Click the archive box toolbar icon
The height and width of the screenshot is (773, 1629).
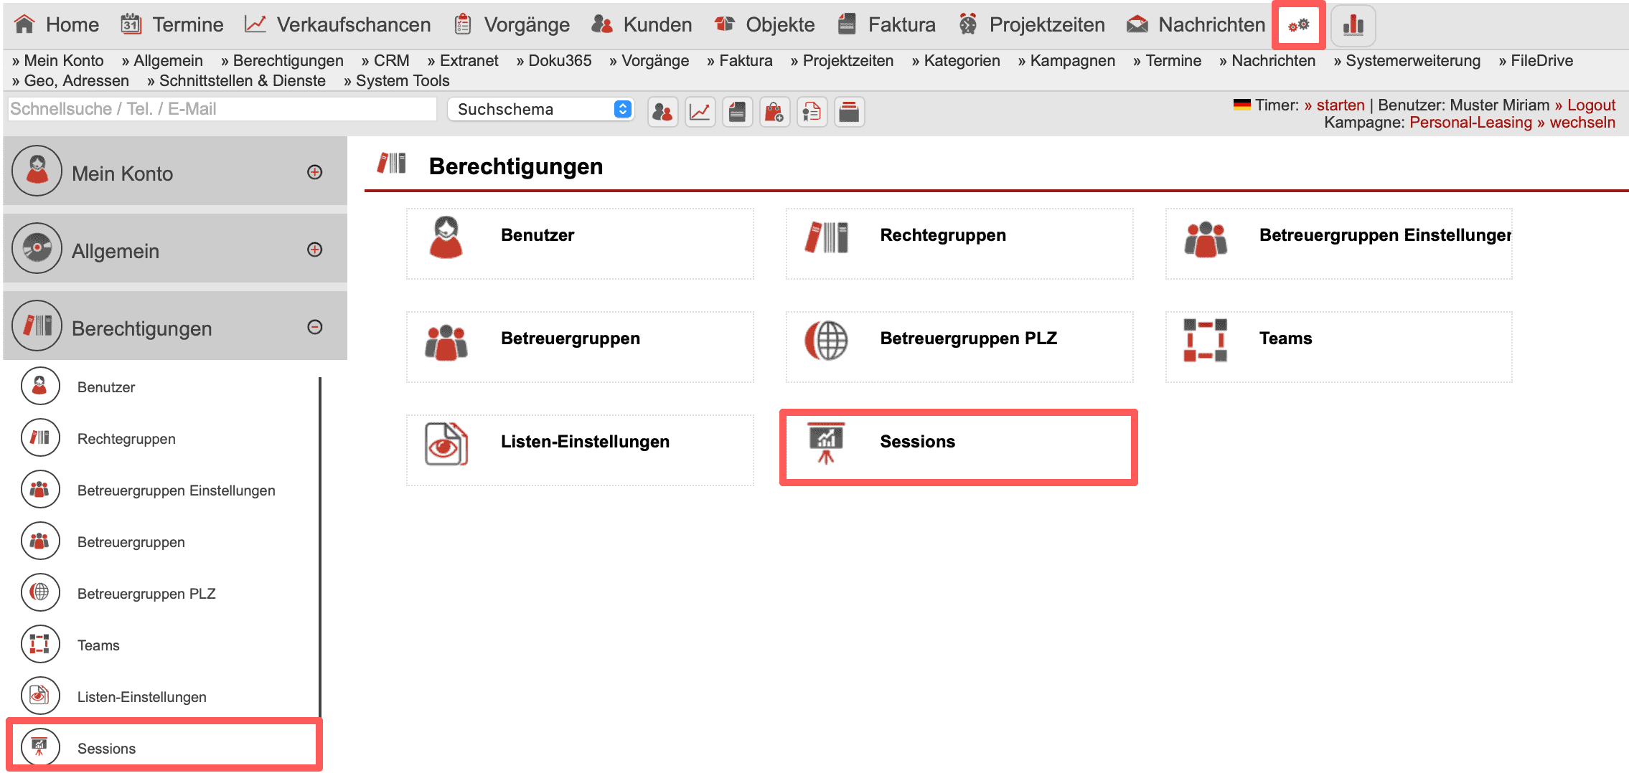tap(849, 112)
